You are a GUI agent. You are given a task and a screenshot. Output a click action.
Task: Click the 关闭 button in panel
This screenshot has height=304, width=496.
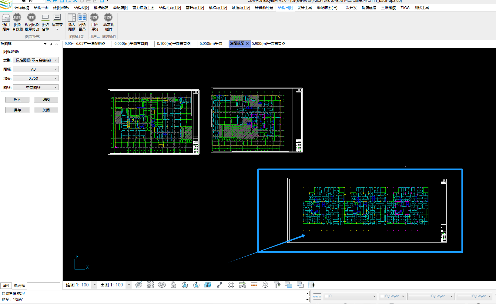coord(46,110)
